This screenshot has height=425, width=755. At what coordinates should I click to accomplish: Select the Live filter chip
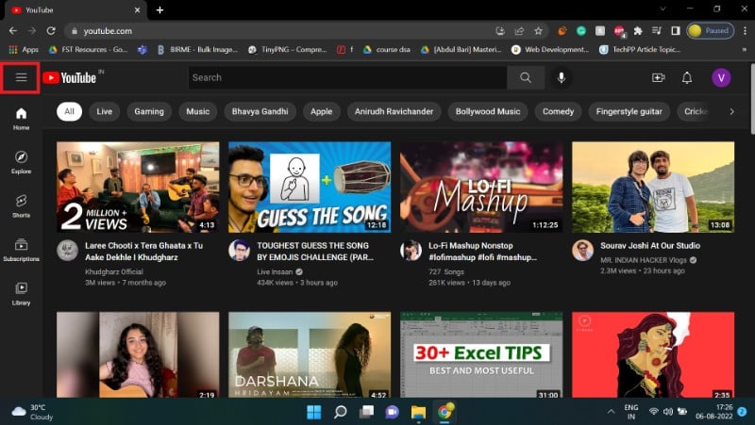pos(104,111)
